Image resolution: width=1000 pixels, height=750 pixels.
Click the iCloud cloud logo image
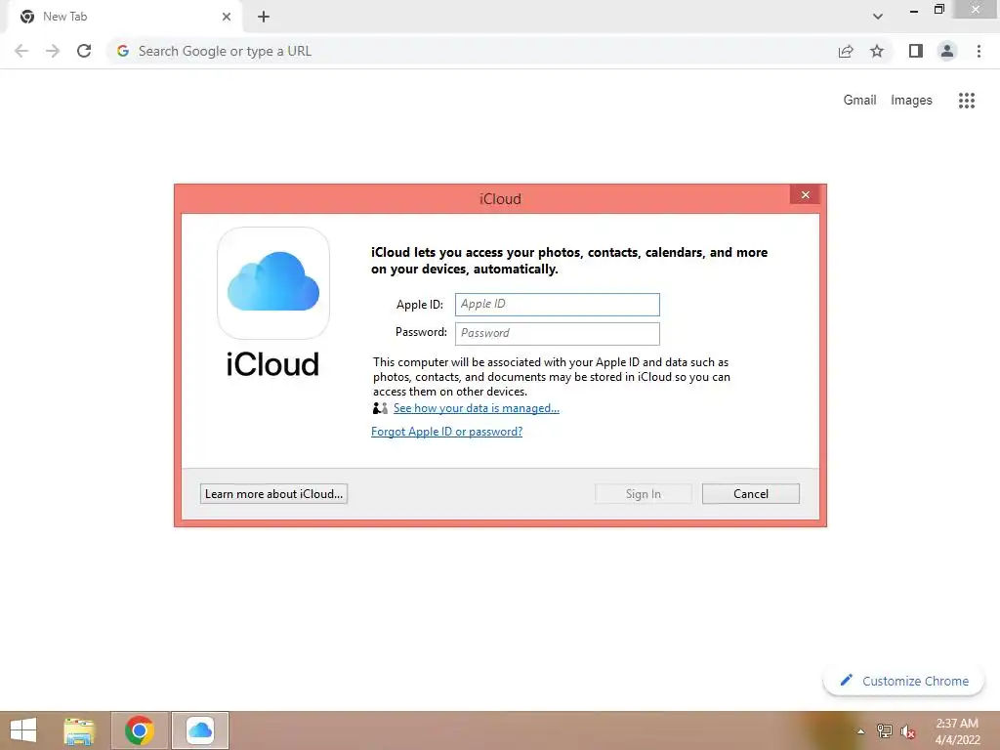273,282
